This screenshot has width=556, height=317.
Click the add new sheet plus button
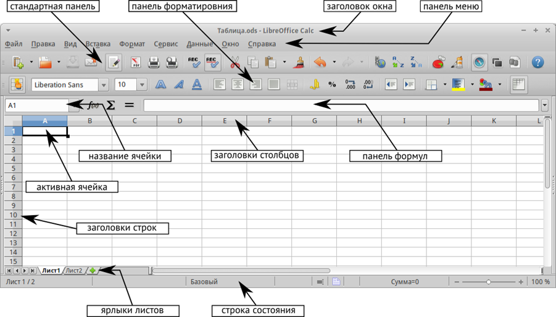tap(92, 270)
